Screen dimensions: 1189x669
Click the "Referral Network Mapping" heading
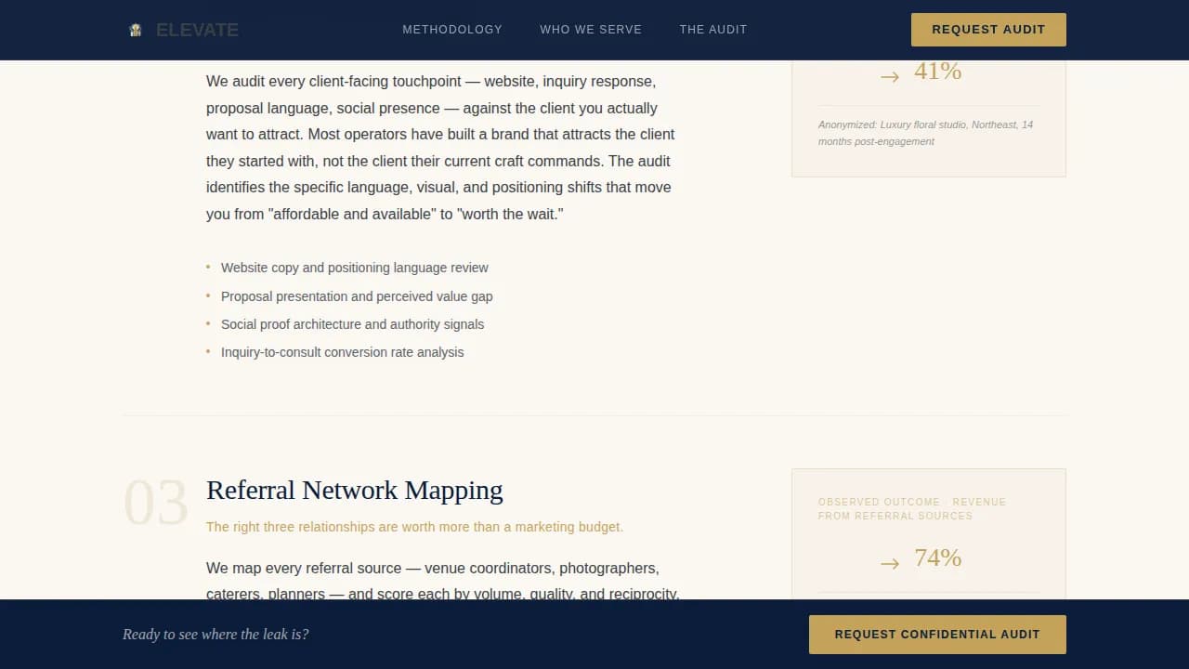355,490
